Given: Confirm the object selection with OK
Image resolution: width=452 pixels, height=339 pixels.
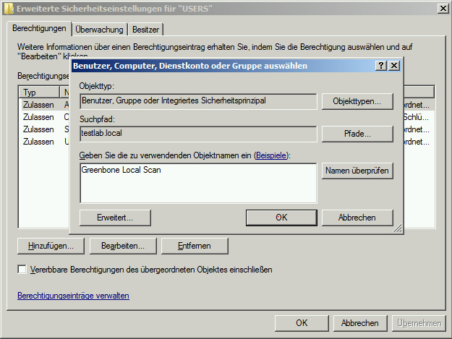Looking at the screenshot, I should 281,217.
